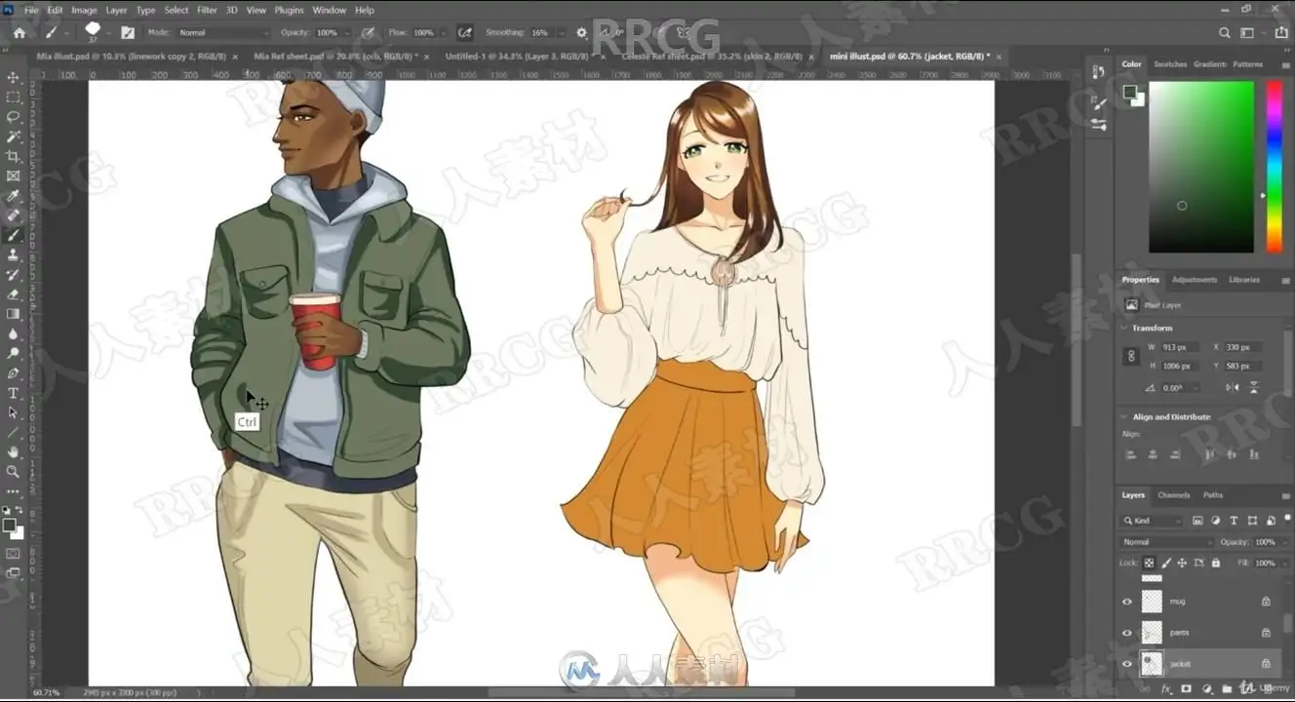Click the width field in Transform properties
Screen dimensions: 1295x702
1179,347
